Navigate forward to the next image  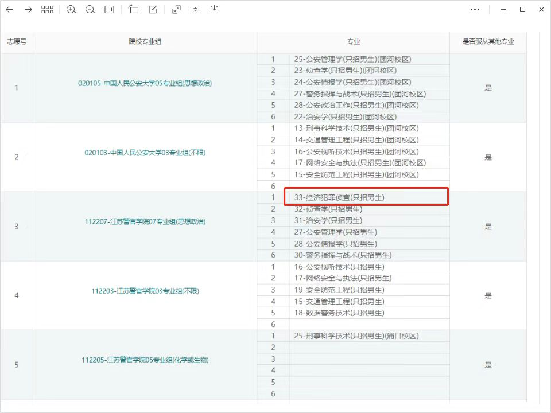click(x=27, y=9)
